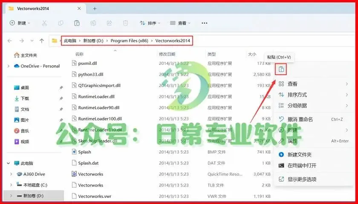Click 此电脑 in the address bar

70,41
